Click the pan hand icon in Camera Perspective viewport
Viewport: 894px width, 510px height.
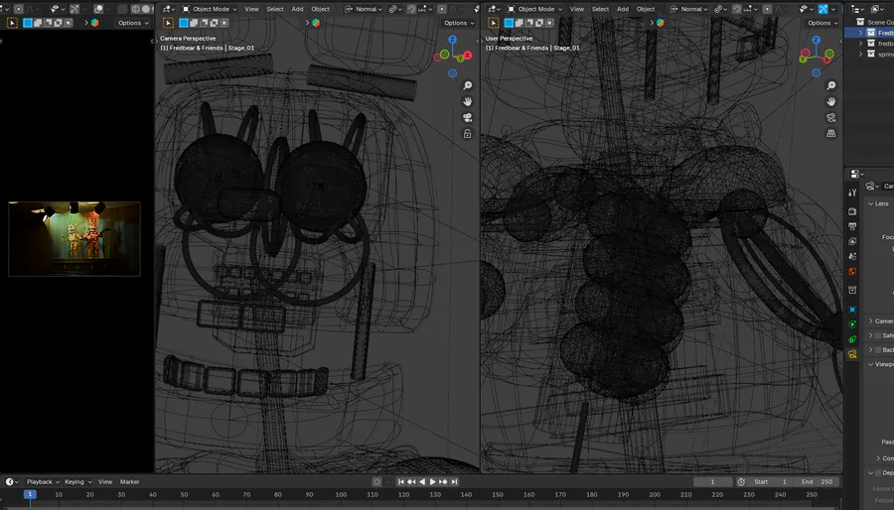pos(468,101)
